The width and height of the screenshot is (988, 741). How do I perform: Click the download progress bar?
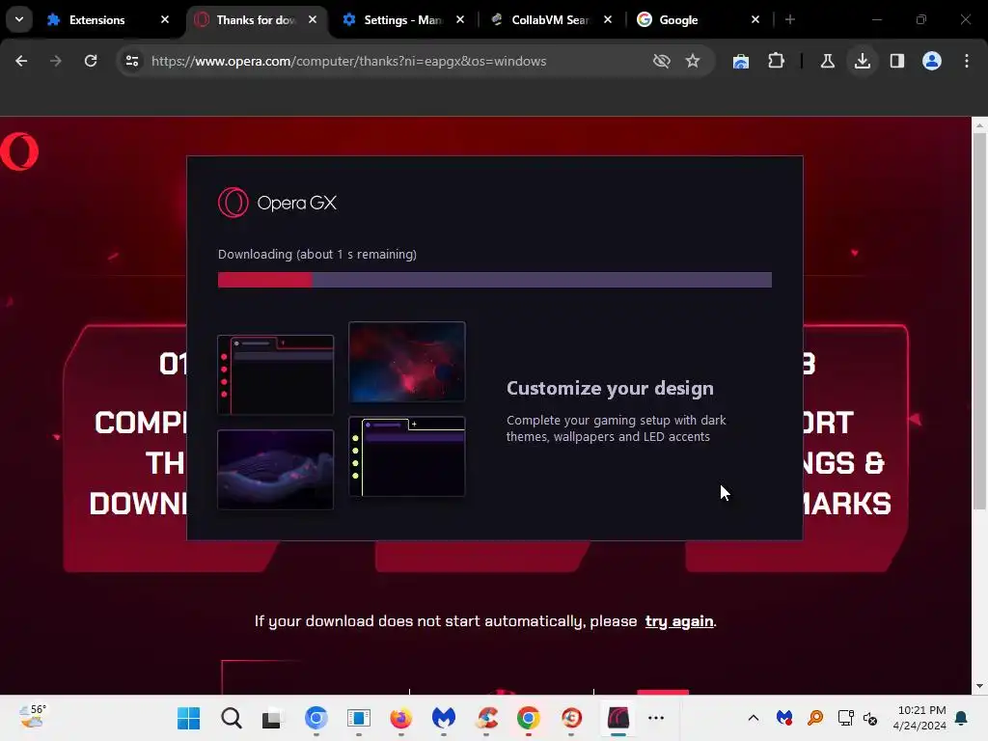click(x=495, y=280)
